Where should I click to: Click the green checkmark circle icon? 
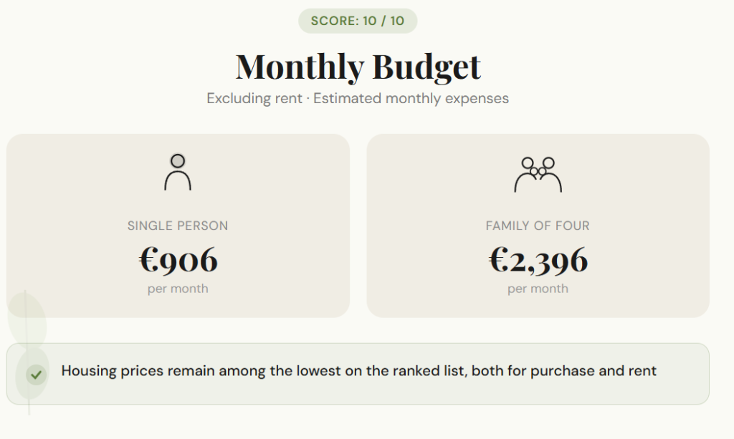(36, 374)
